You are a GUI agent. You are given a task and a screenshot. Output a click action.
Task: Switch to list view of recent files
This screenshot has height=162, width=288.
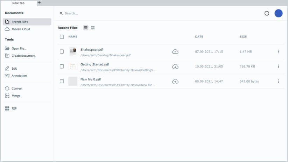pyautogui.click(x=86, y=28)
